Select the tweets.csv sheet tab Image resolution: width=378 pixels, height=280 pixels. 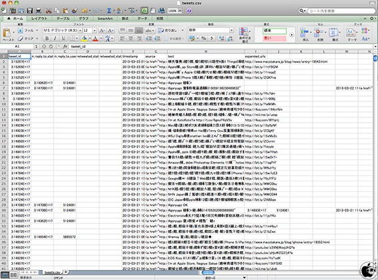[52, 272]
